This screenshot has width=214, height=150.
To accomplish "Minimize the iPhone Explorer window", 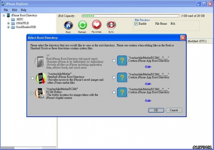I will pyautogui.click(x=199, y=4).
